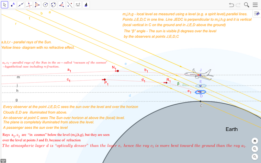Select the Ellipse tool
Viewport: 261px width, 163px height.
point(54,5)
